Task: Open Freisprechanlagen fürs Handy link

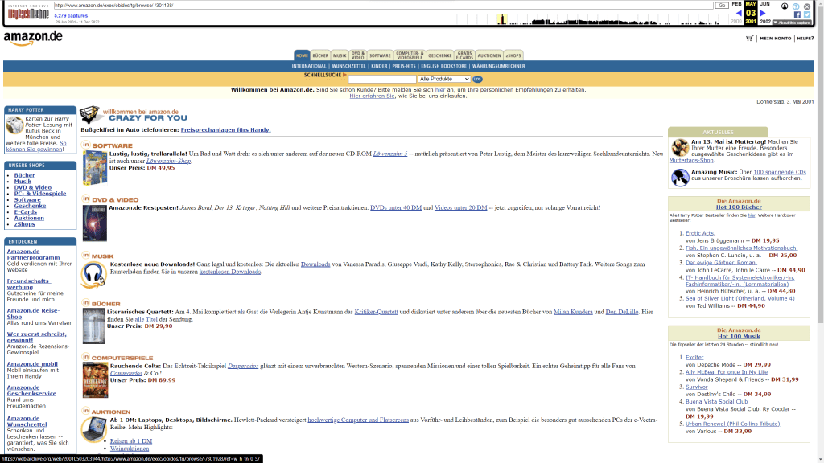Action: pyautogui.click(x=225, y=129)
